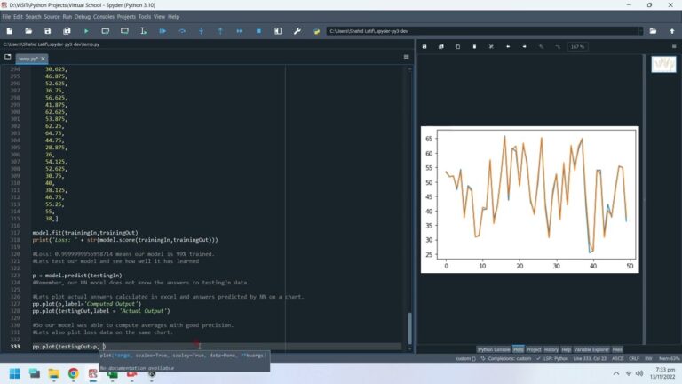The image size is (682, 384).
Task: Open the Edit menu
Action: [x=18, y=17]
